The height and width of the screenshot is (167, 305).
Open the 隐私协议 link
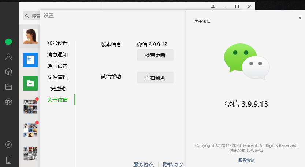pos(173,164)
